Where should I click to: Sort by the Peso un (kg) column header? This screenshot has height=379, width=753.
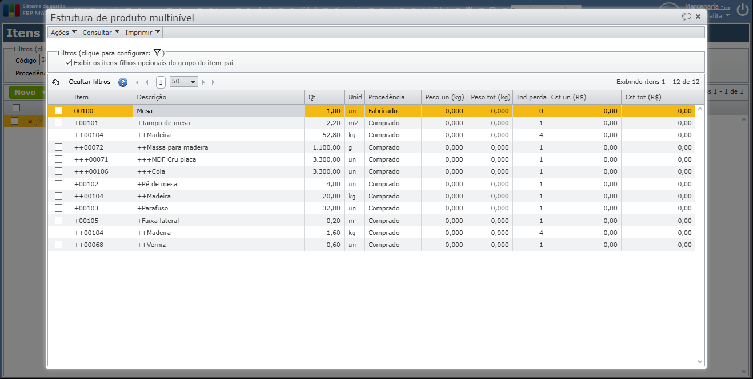[x=444, y=97]
